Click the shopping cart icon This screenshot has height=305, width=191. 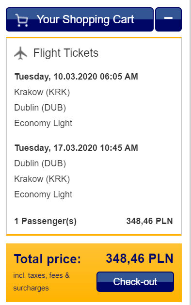pyautogui.click(x=22, y=20)
